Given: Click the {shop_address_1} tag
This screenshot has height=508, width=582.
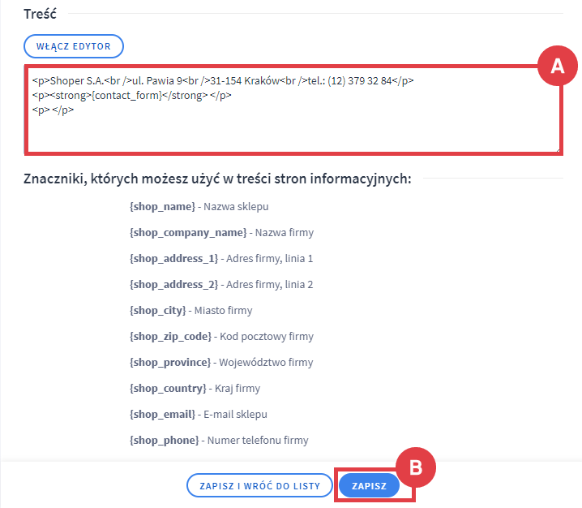Looking at the screenshot, I should click(x=173, y=259).
